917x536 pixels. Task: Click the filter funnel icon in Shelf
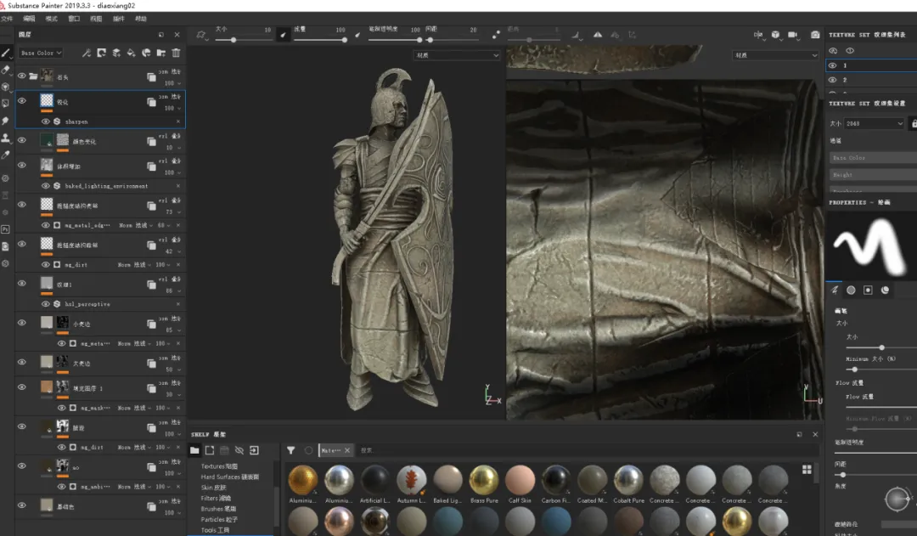click(x=290, y=450)
